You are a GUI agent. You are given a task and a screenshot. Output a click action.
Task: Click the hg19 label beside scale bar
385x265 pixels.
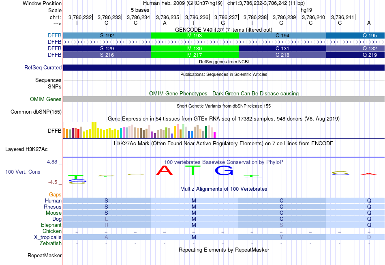point(306,10)
